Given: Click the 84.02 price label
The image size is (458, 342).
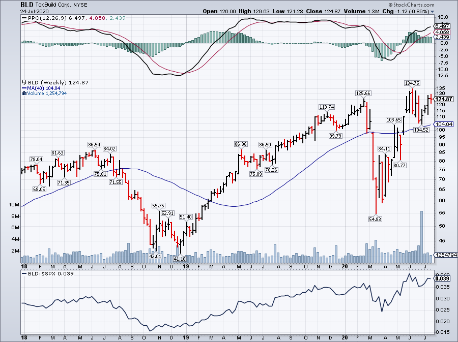Looking at the screenshot, I should point(109,149).
